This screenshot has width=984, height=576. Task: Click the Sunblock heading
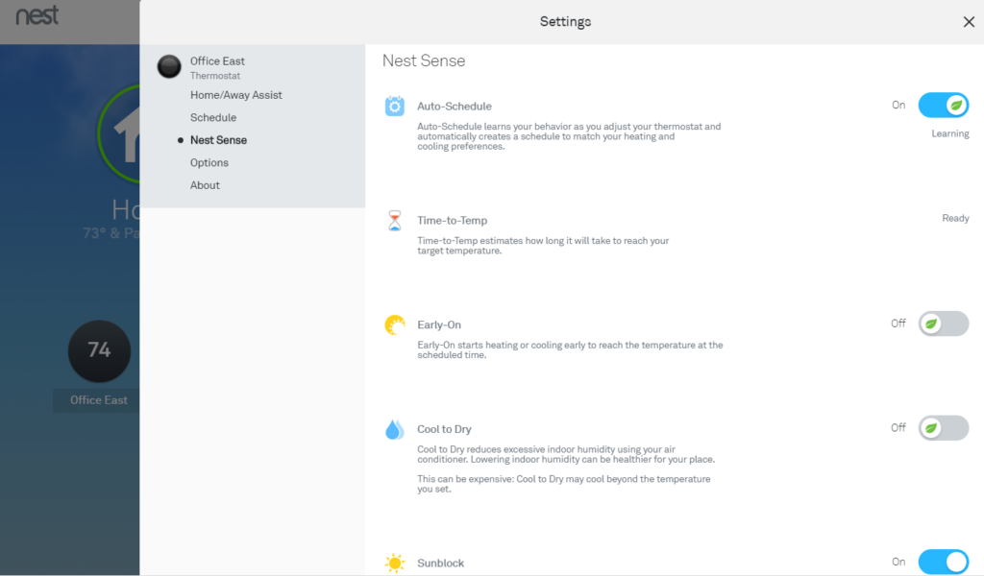point(440,564)
